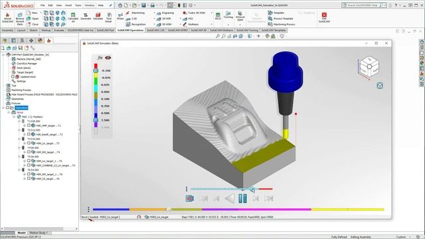Switch to Evaluate tab
The width and height of the screenshot is (425, 239).
pos(59,31)
